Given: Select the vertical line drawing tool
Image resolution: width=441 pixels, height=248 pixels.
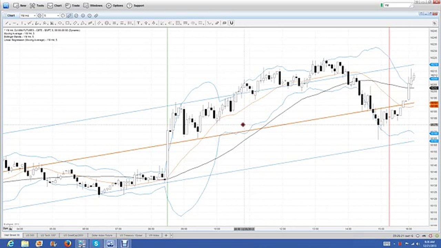Looking at the screenshot, I should tap(22, 23).
